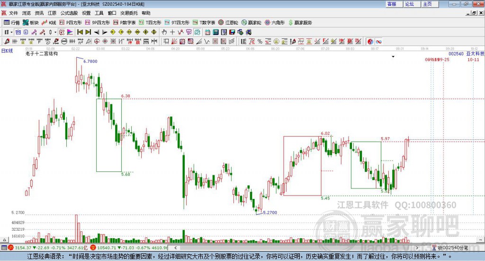This screenshot has width=485, height=261.
Task: Open the 行情 market quotes view
Action: tap(11, 23)
